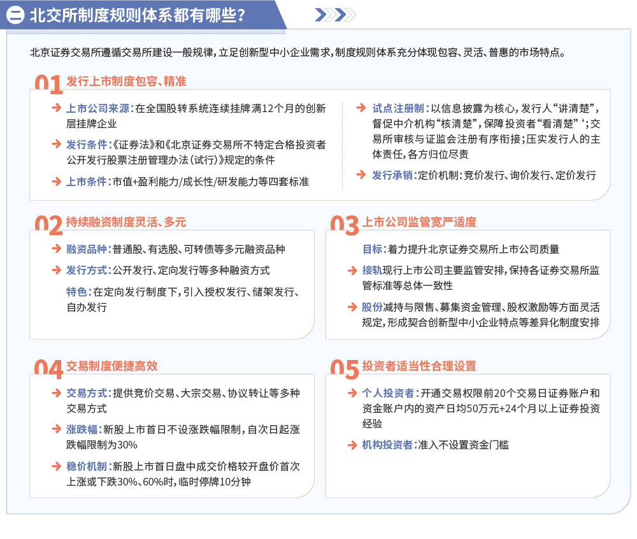Select the label '发行方式:'

point(89,271)
